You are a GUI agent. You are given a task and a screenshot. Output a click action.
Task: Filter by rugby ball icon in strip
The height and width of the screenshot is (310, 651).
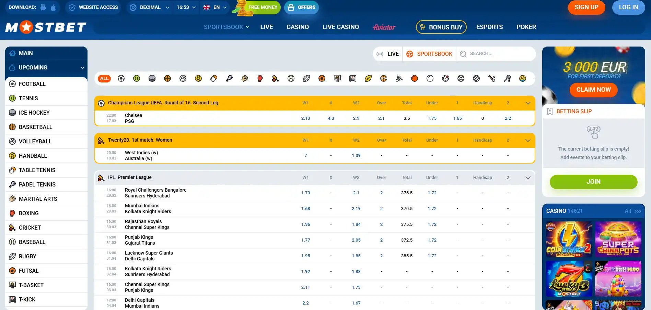click(306, 78)
